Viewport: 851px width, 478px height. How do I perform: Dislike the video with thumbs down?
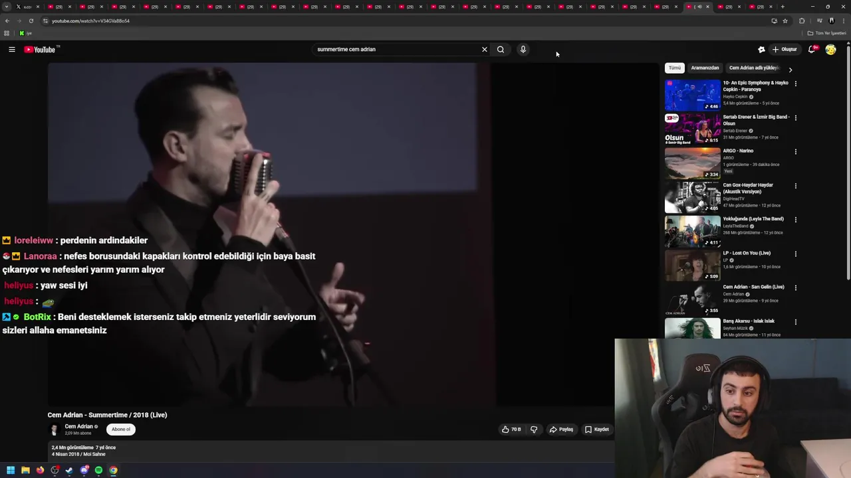[534, 430]
